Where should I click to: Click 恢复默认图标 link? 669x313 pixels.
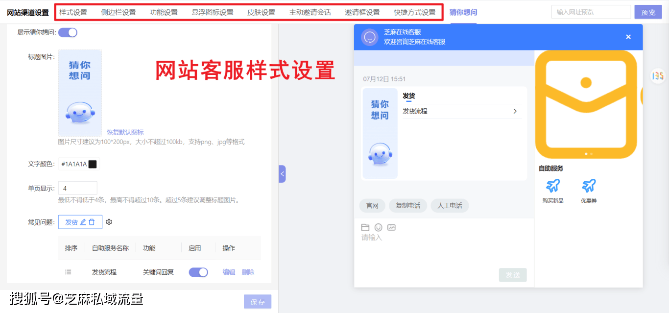pyautogui.click(x=125, y=132)
